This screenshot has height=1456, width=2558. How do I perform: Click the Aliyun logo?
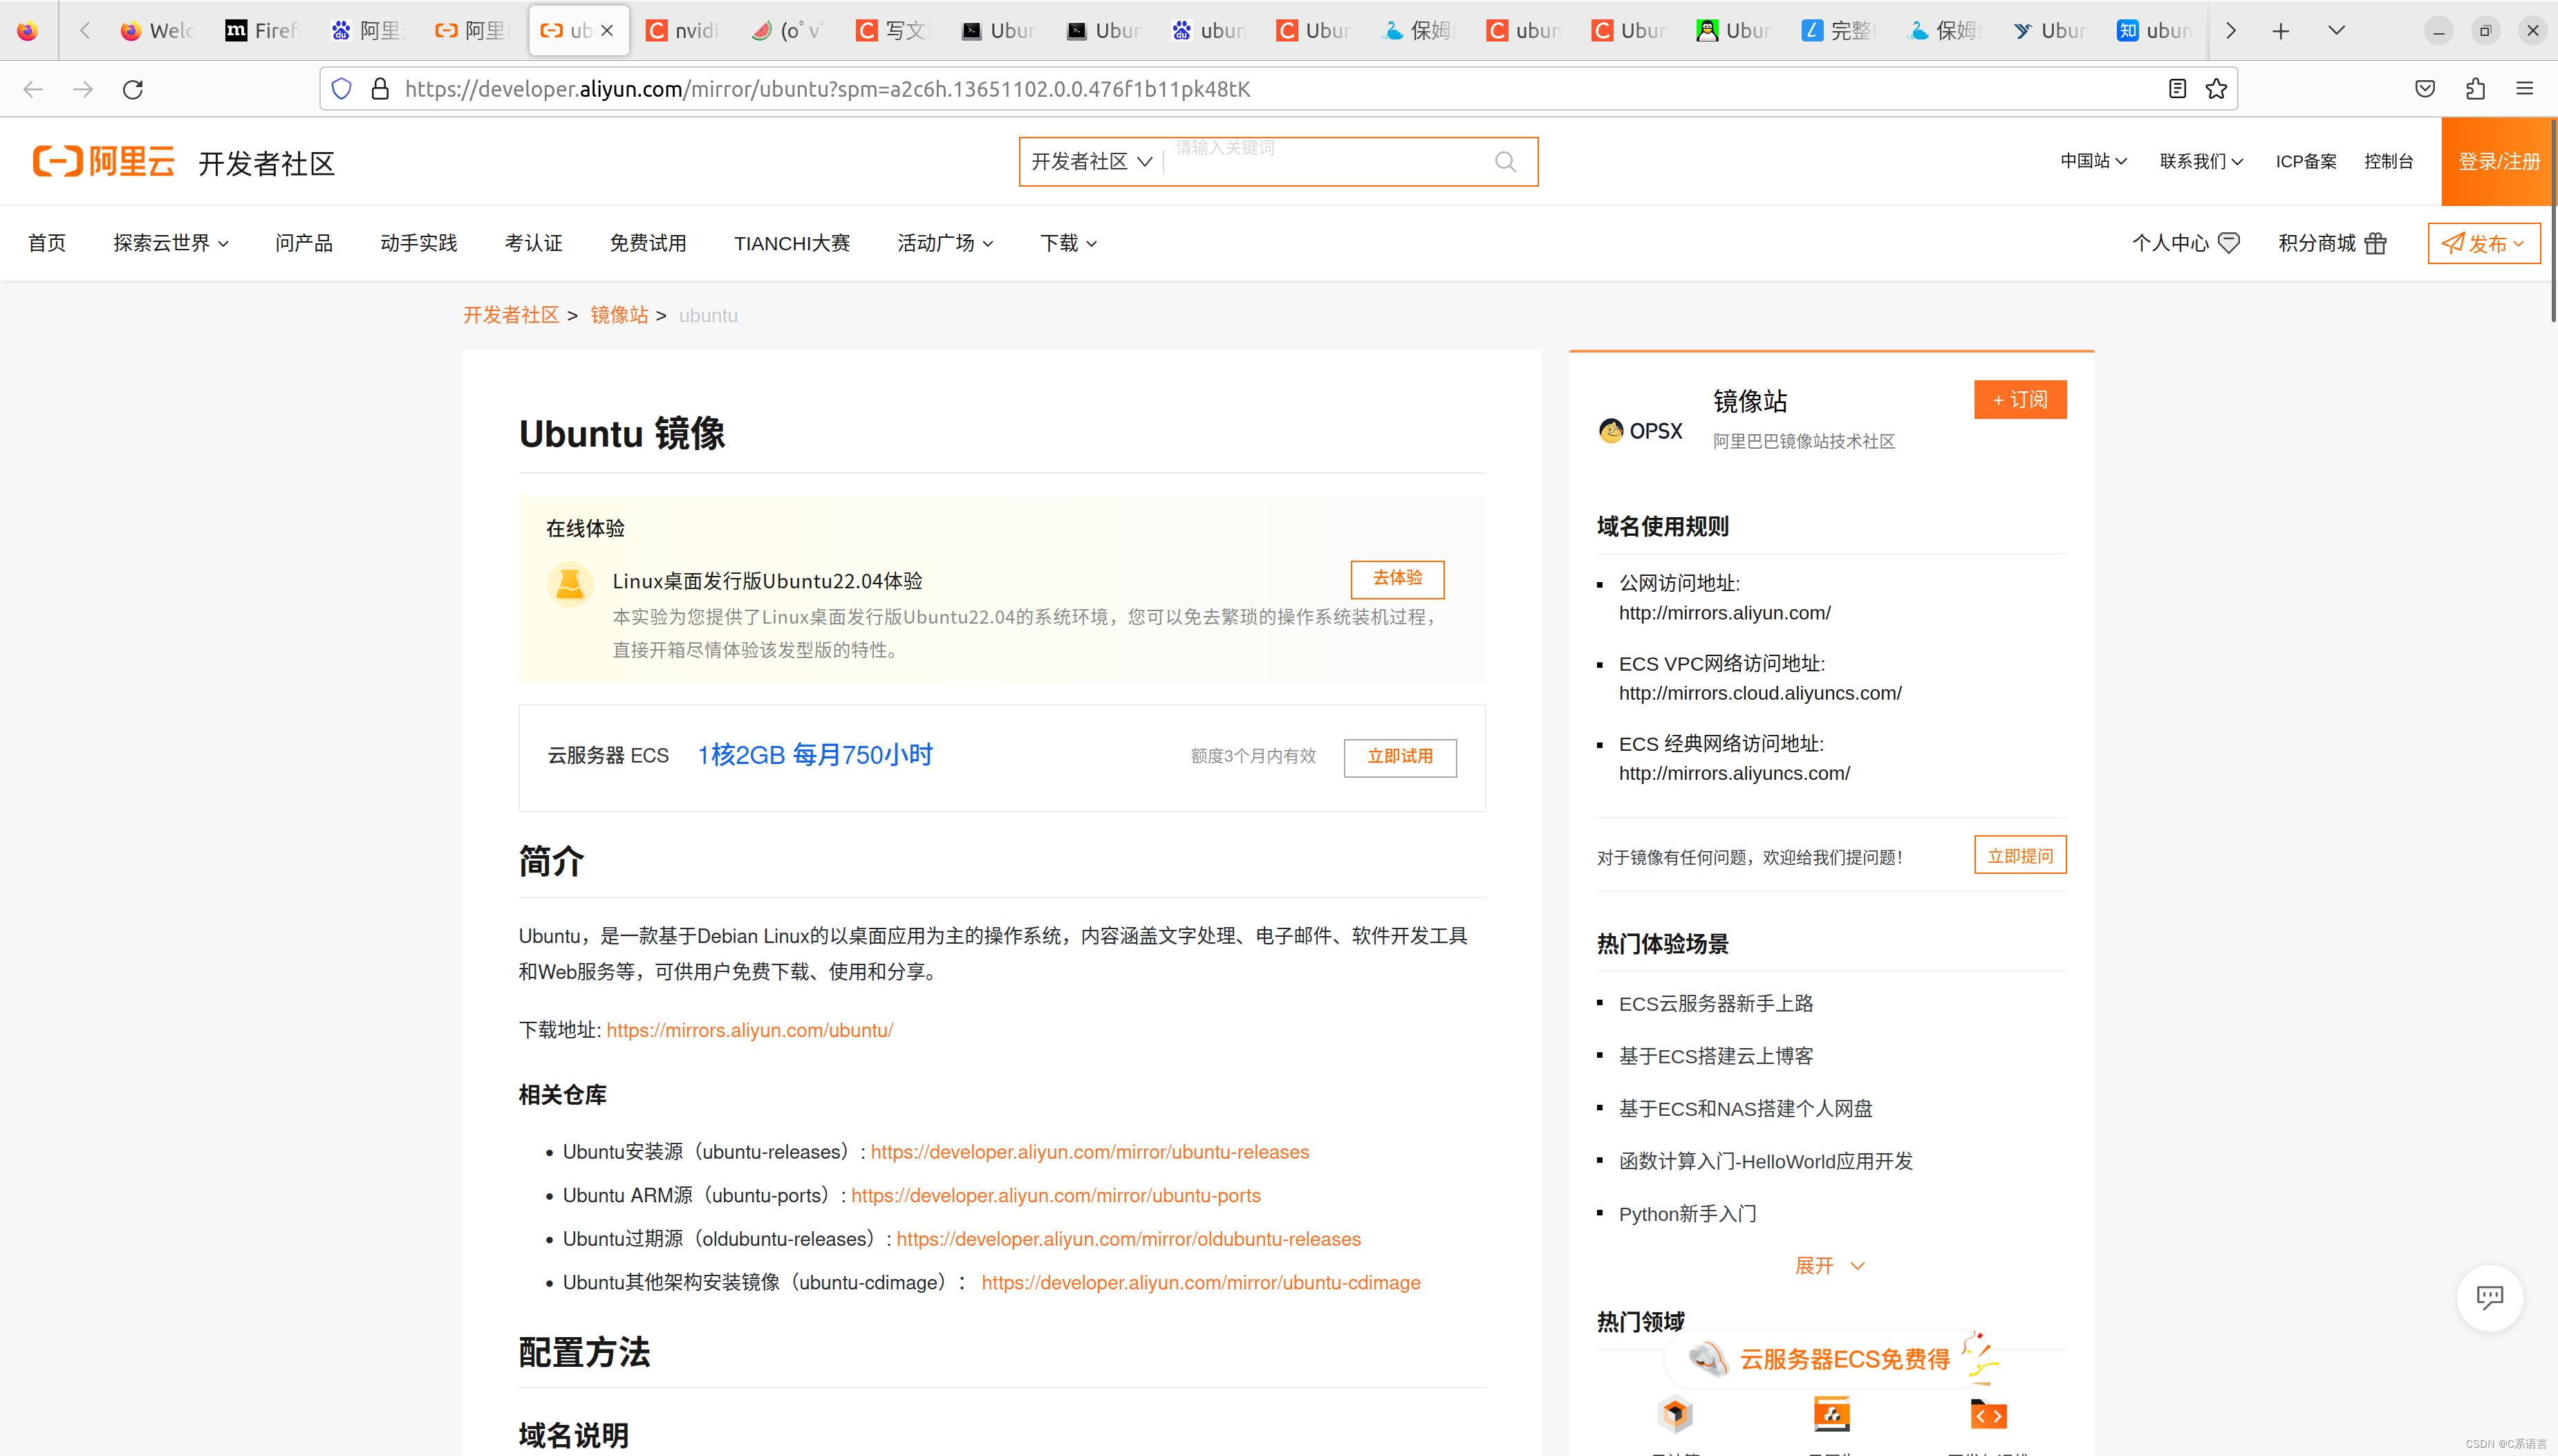(x=103, y=161)
